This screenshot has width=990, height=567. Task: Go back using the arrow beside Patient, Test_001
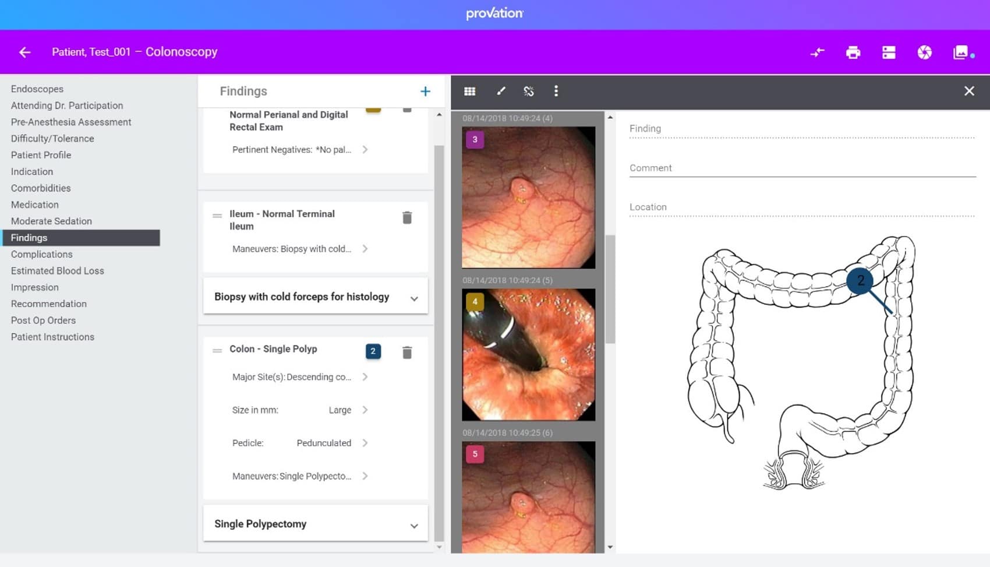[x=24, y=52]
